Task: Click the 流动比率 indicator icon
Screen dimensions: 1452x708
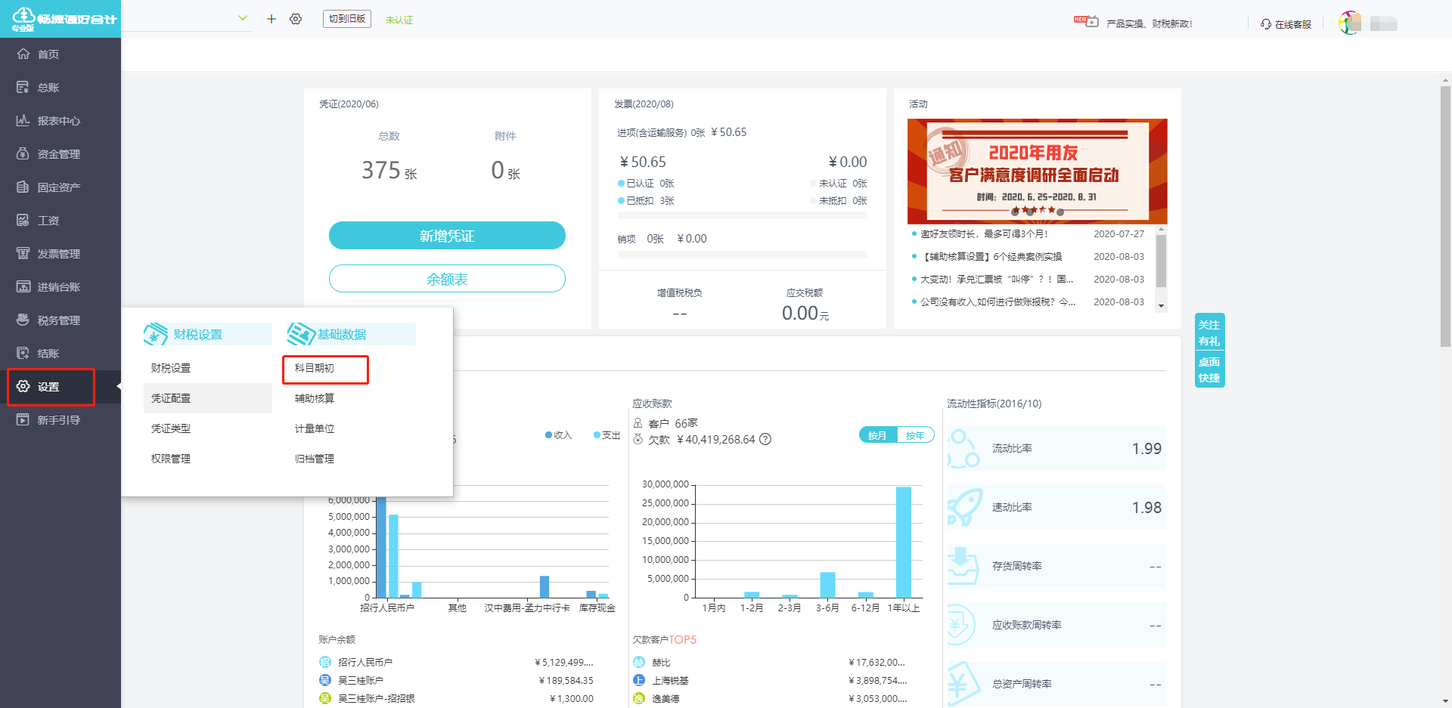Action: pyautogui.click(x=963, y=448)
